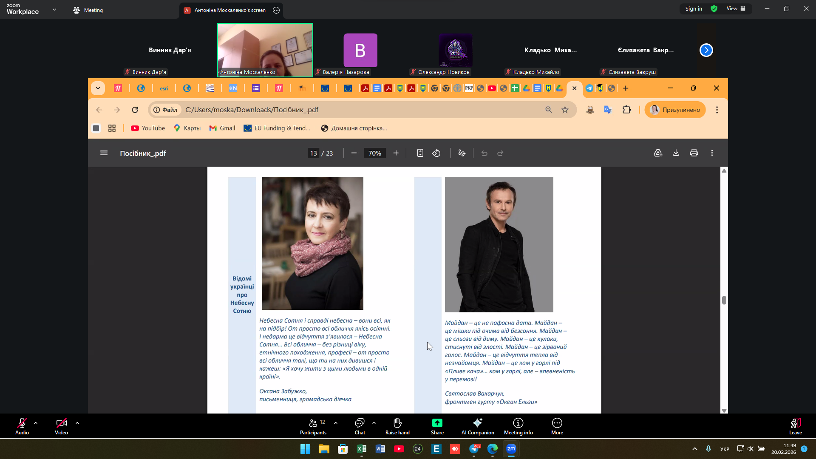Open the Zoom More menu
The width and height of the screenshot is (816, 459).
click(x=557, y=426)
